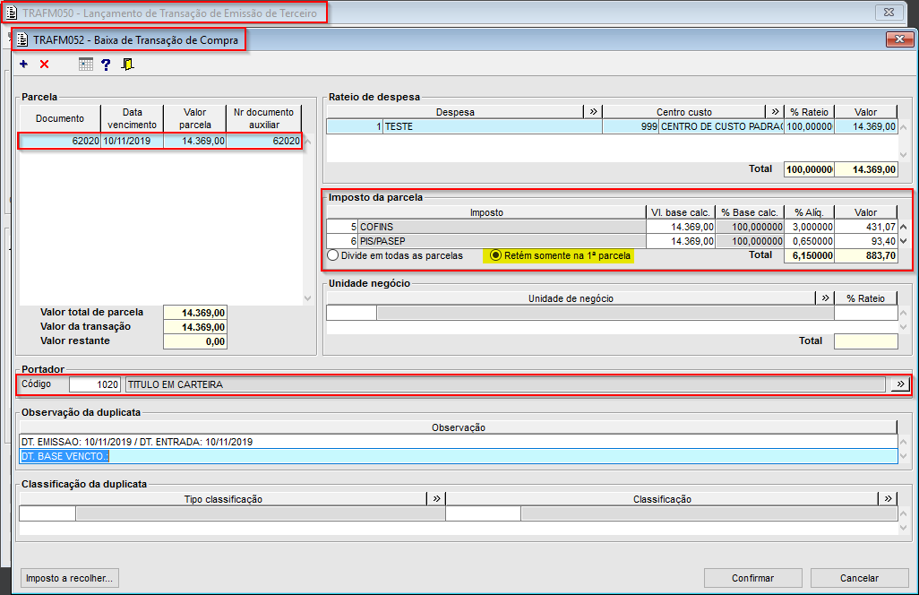Open the Centro custo column lookup arrows

[x=775, y=111]
